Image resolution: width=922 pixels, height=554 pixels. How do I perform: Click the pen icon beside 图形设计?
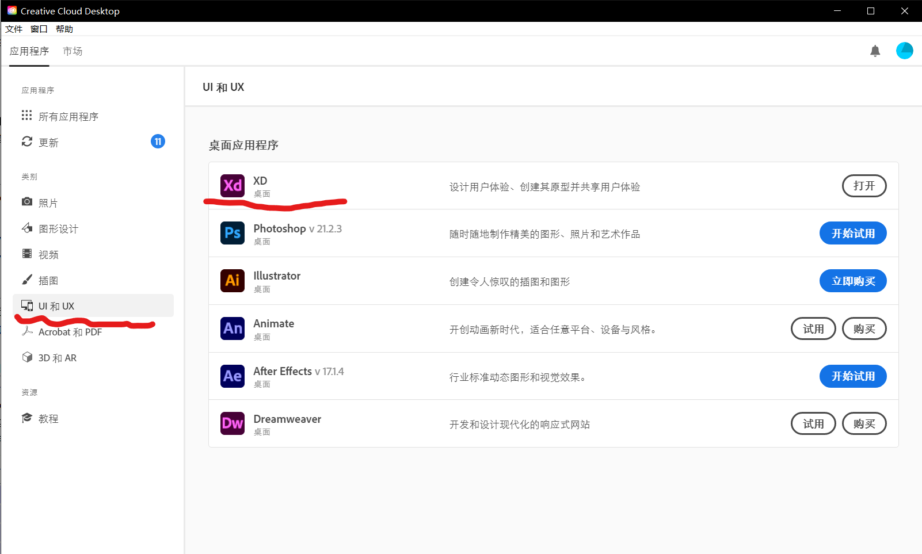tap(26, 228)
